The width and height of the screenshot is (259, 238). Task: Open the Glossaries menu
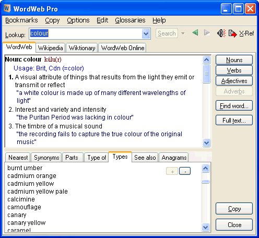[130, 20]
